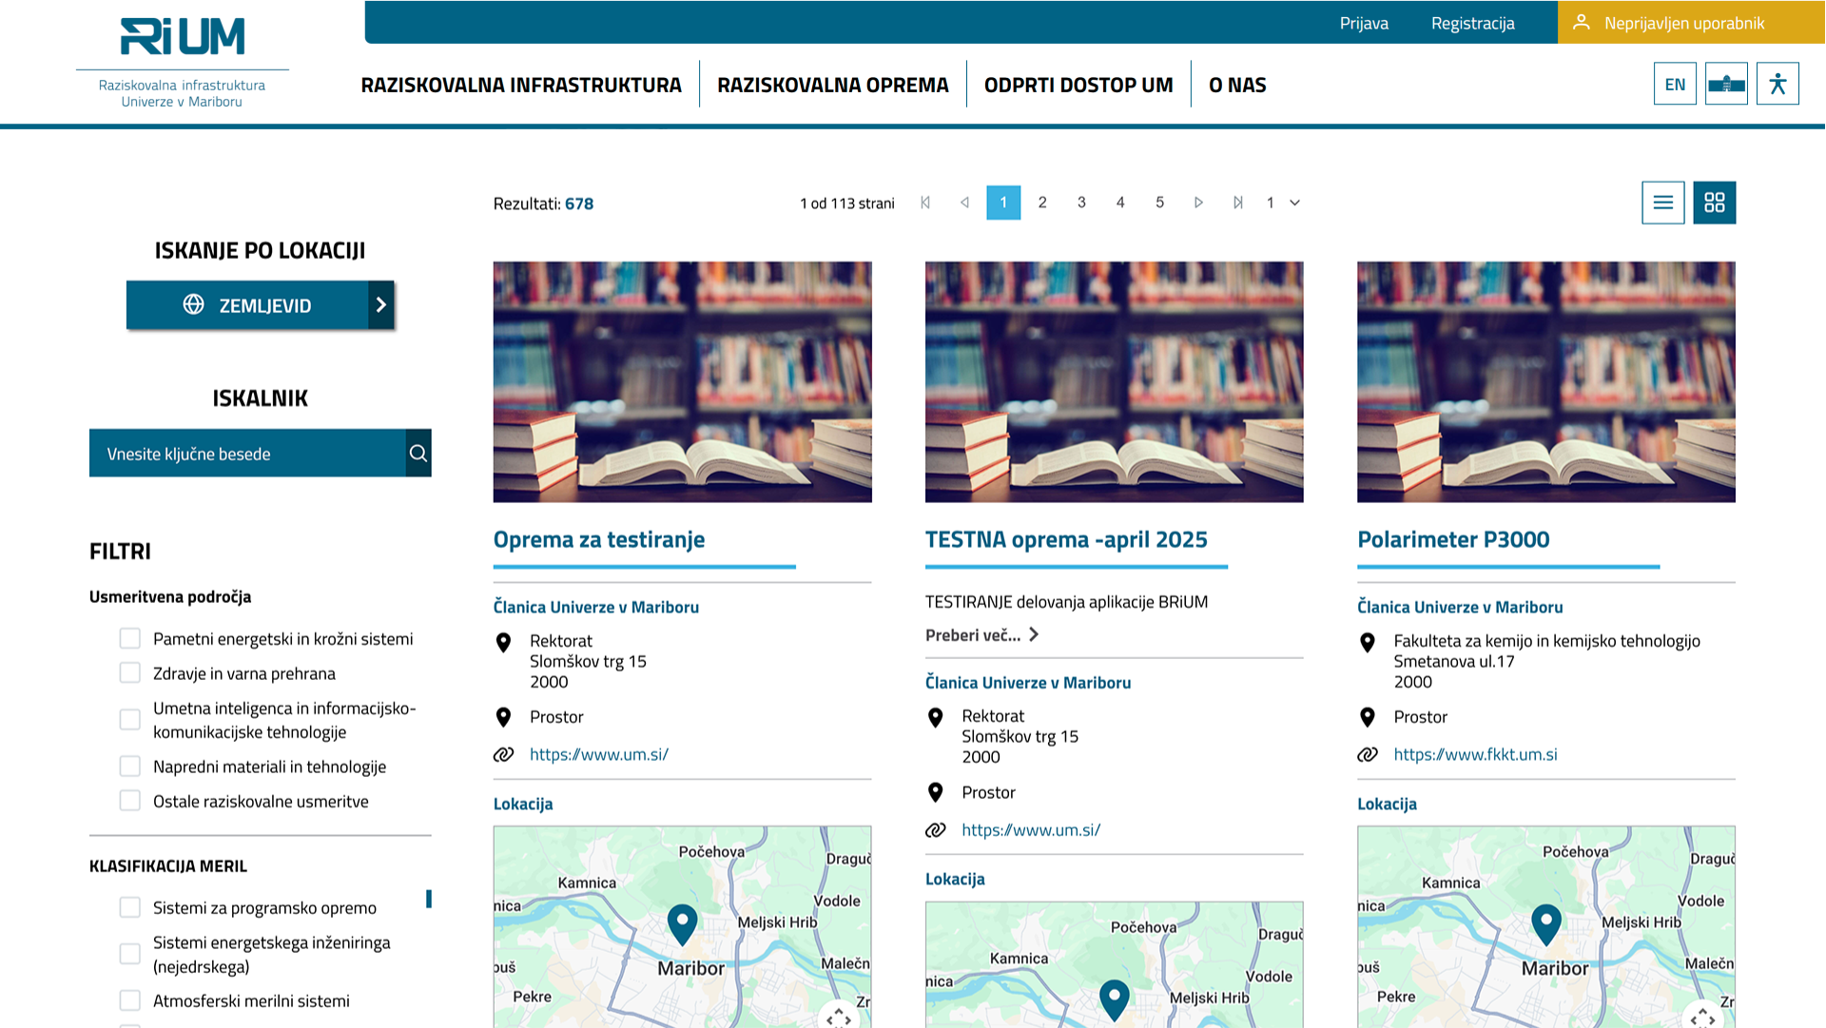Screen dimensions: 1826x1028
Task: Tick Atmosferski merilni sistemi checkbox
Action: [130, 1000]
